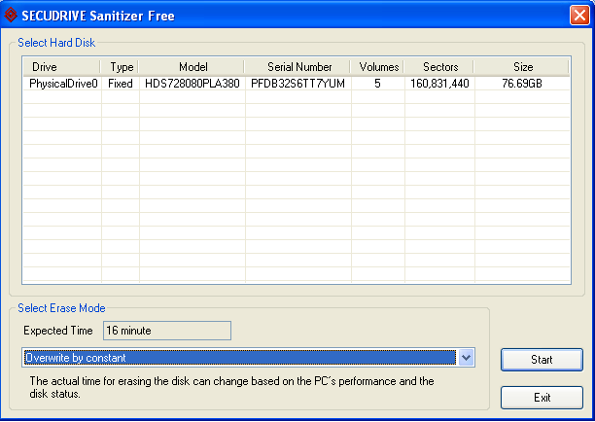This screenshot has height=422, width=595.
Task: Click the 'Select Erase Mode' group label
Action: point(61,308)
